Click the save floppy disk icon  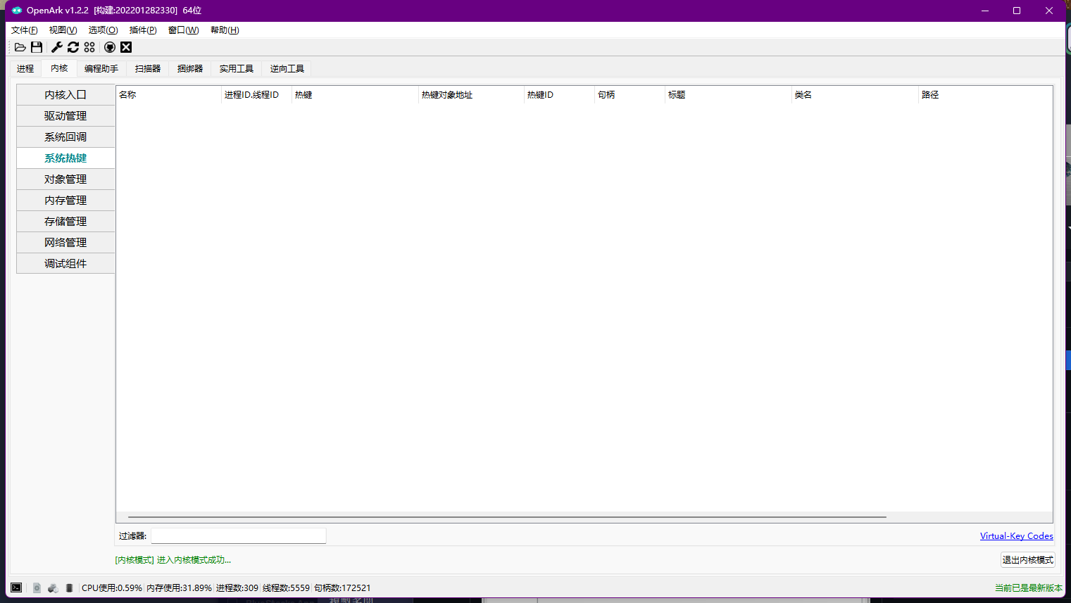pos(37,47)
